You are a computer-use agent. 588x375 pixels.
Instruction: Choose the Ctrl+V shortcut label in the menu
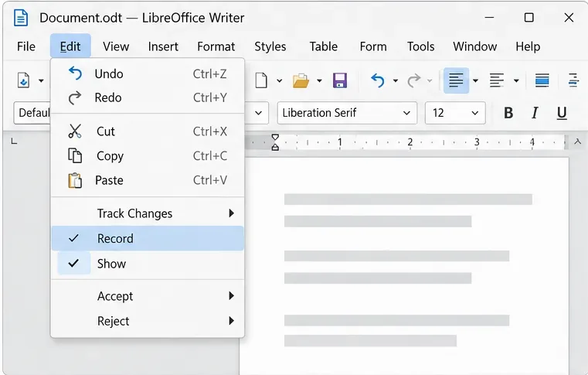click(209, 180)
